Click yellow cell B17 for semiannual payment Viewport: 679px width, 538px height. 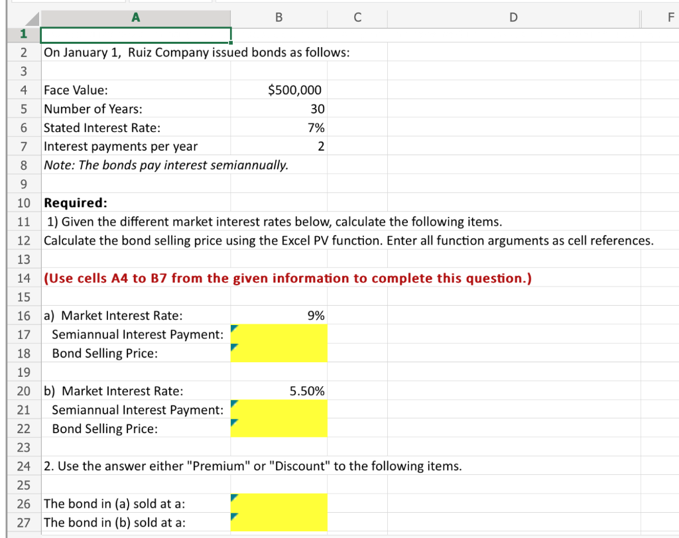[x=279, y=334]
